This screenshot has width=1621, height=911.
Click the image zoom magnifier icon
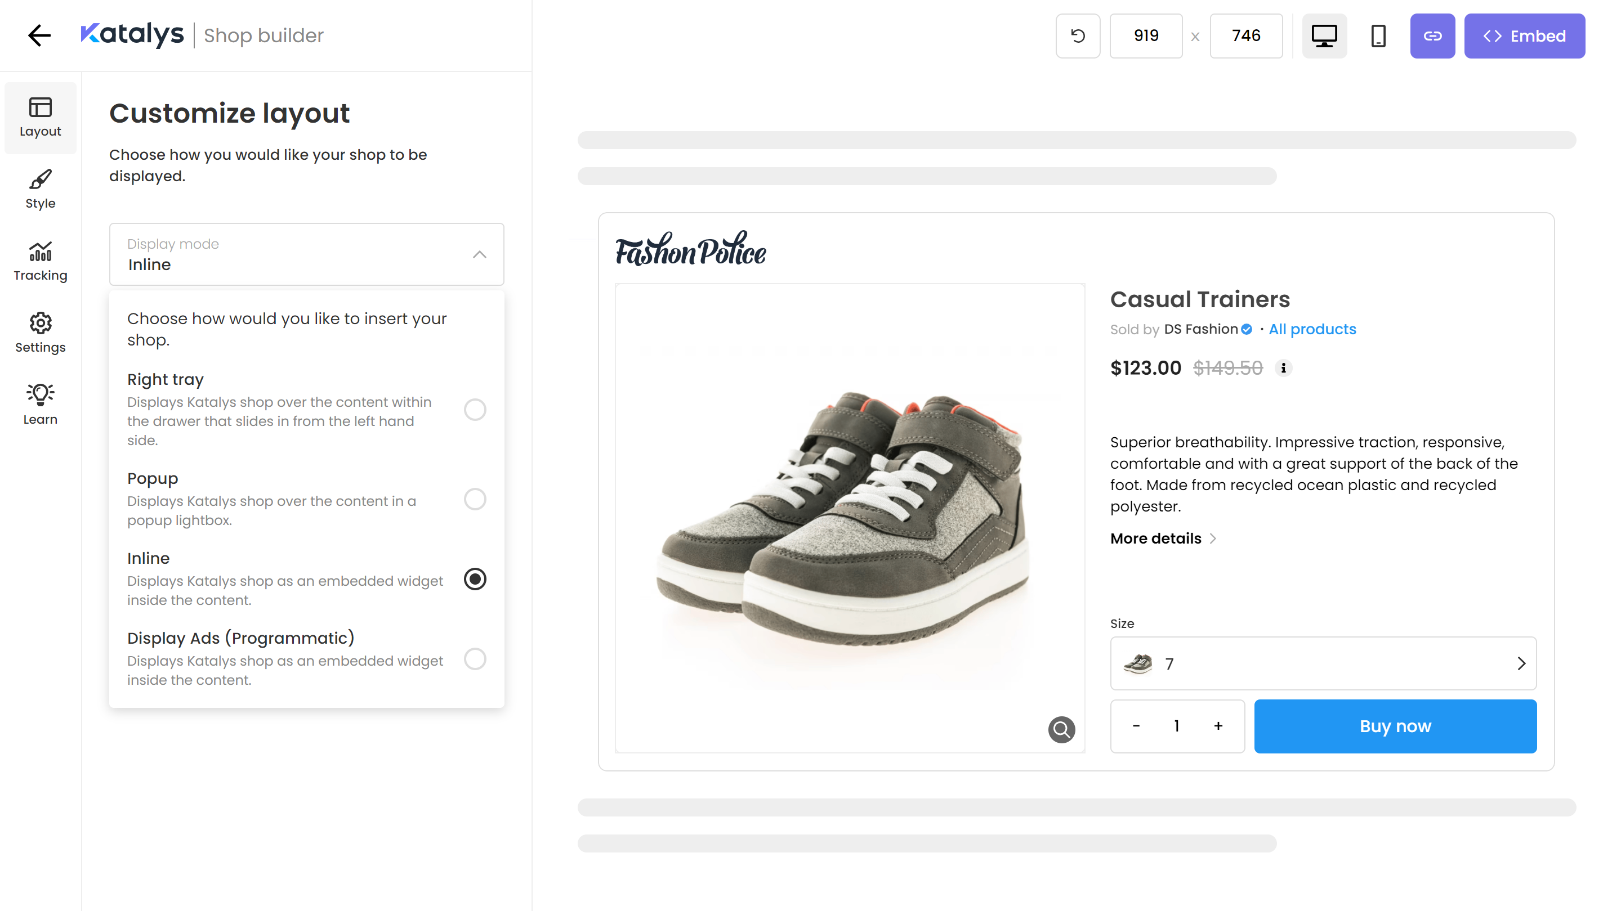point(1061,729)
